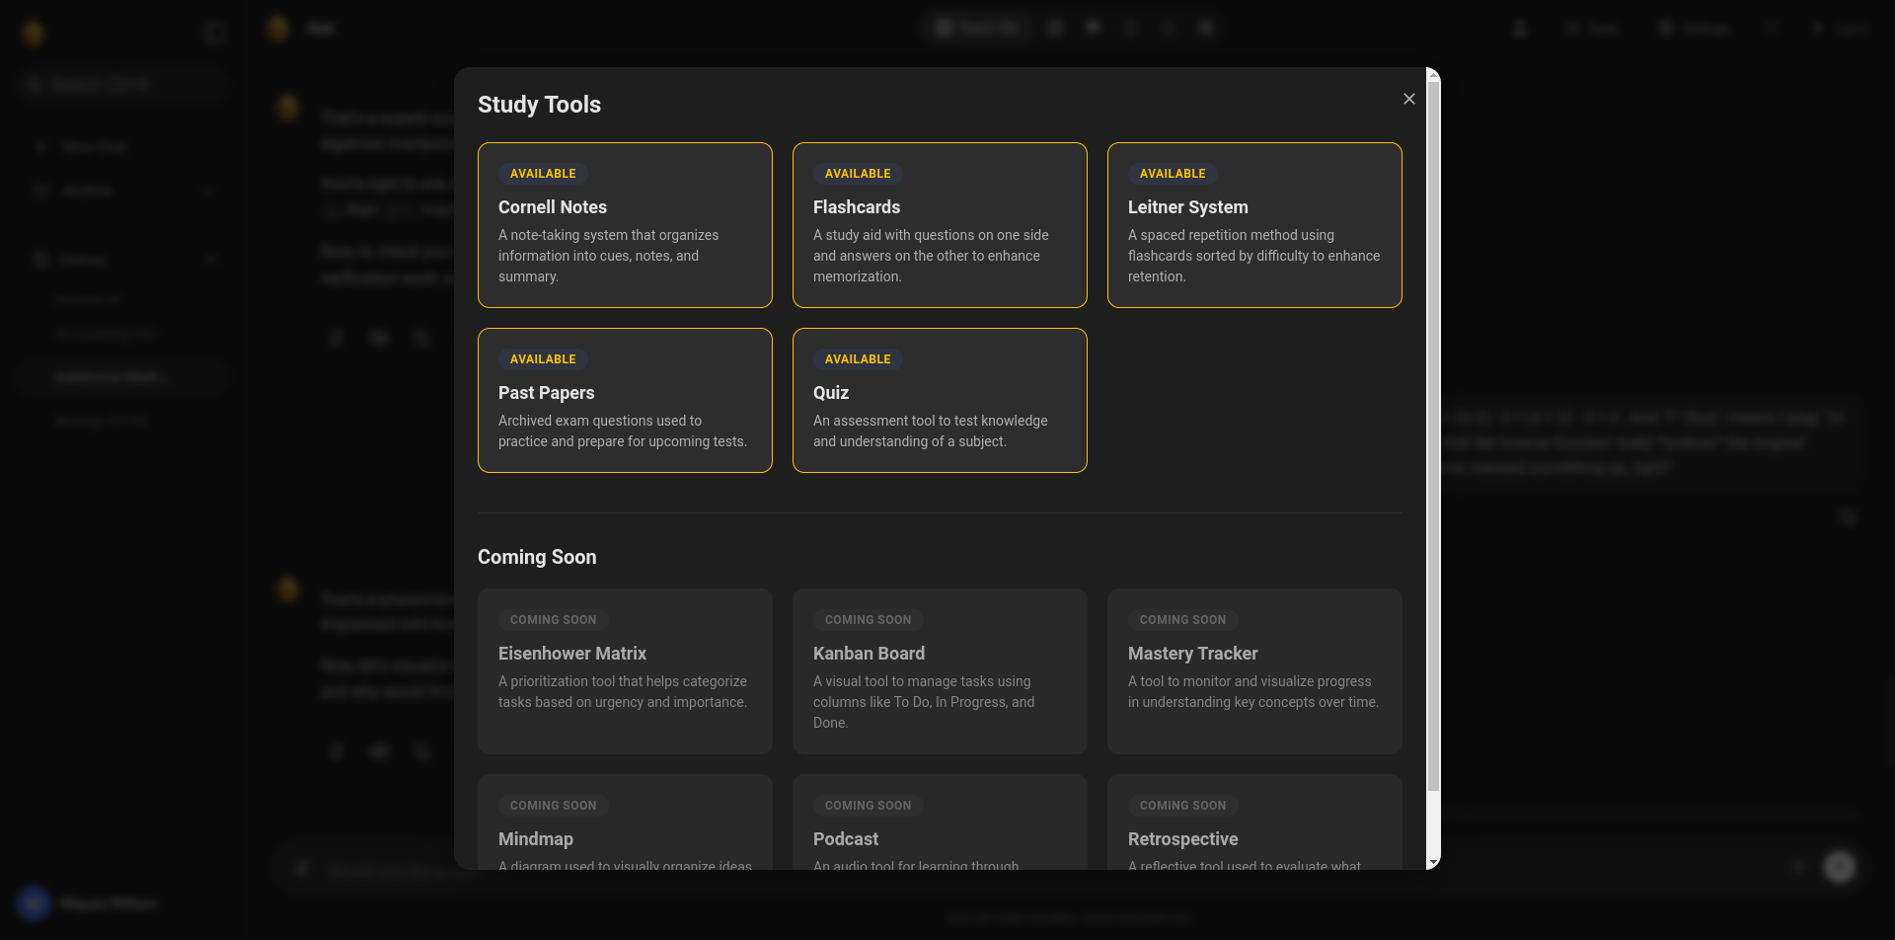The height and width of the screenshot is (940, 1895).
Task: Select the Flashcards study tool
Action: click(939, 225)
